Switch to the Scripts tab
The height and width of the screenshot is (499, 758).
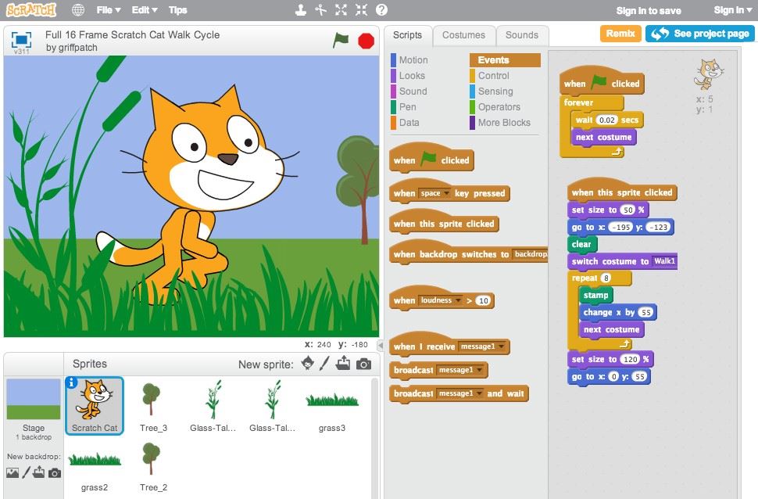coord(407,35)
